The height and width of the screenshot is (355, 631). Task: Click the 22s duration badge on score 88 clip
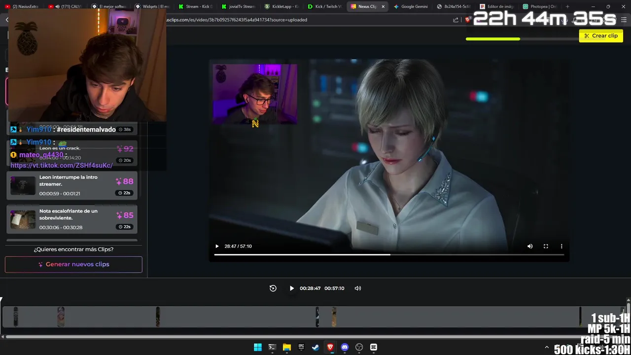125,193
